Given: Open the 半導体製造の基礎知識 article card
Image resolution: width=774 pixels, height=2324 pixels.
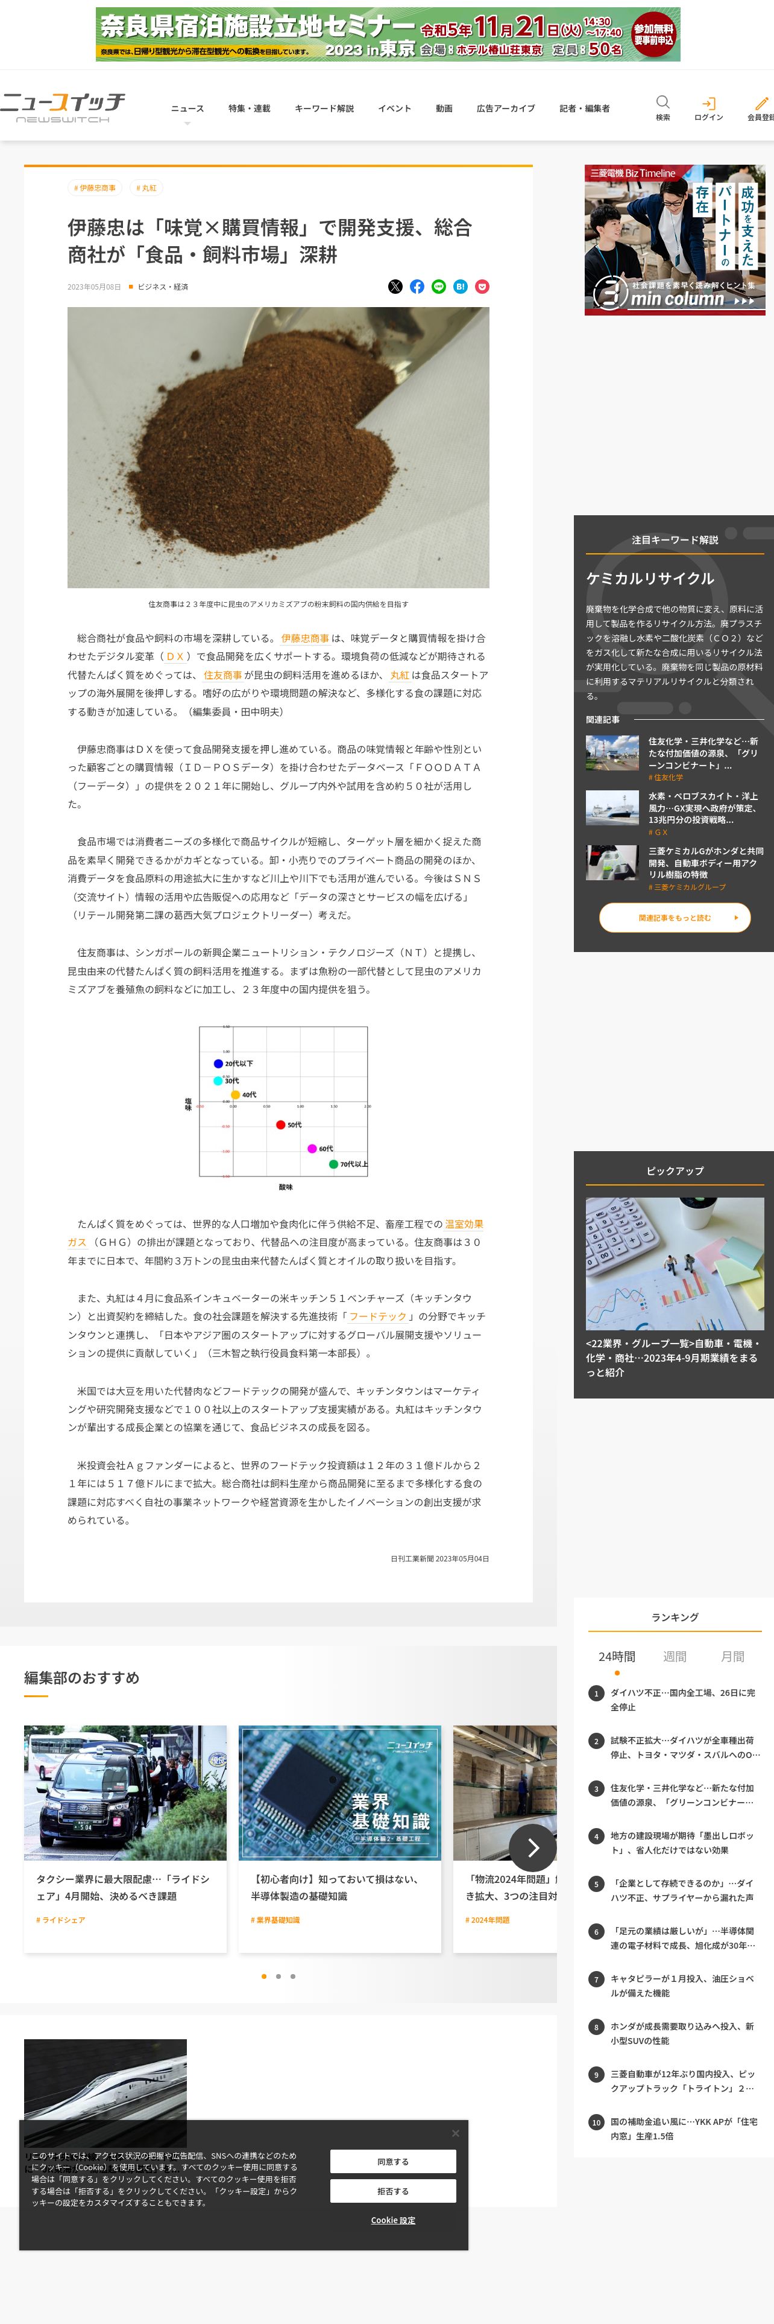Looking at the screenshot, I should point(340,1839).
